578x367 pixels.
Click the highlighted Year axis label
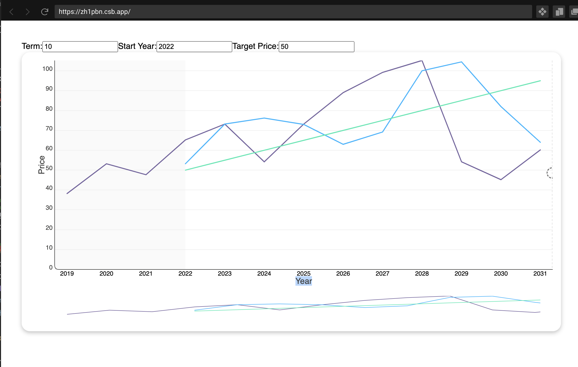(303, 281)
